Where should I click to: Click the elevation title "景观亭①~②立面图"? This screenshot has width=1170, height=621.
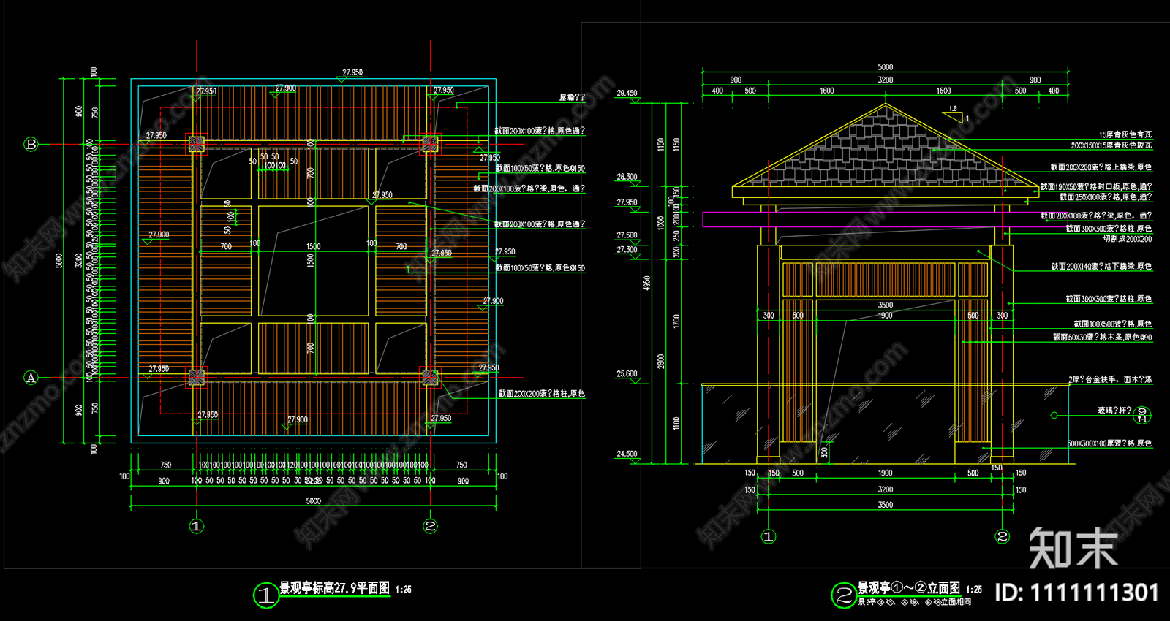point(908,588)
